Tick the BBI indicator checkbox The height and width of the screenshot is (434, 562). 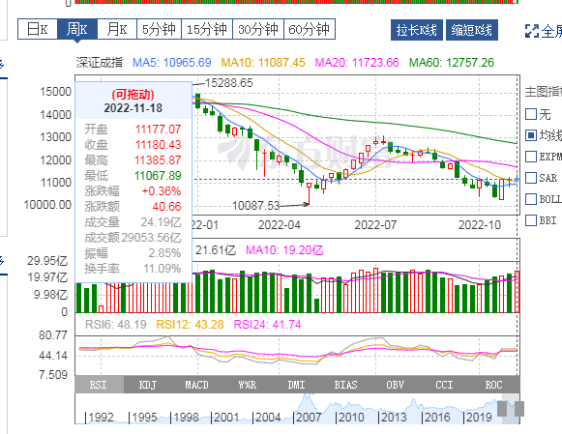531,220
